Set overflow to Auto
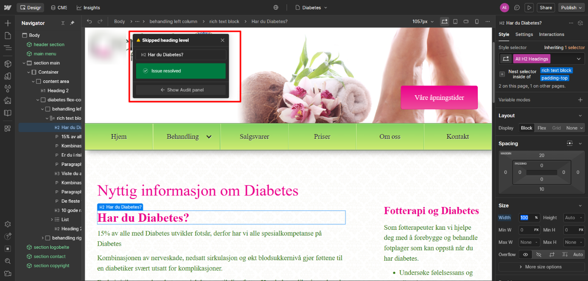Screen dimensions: 588x281 (x=578, y=254)
